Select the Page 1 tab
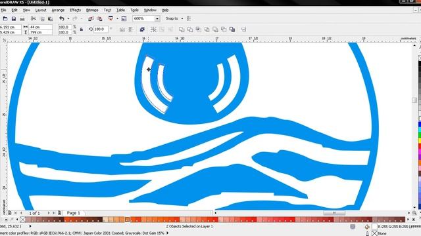421x236 pixels. click(x=73, y=213)
